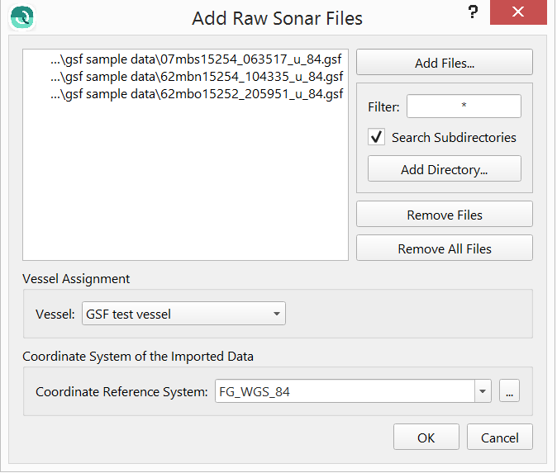Select file 62mbn15254_104335_u_84.gsf in the list
The width and height of the screenshot is (557, 473).
click(x=196, y=77)
